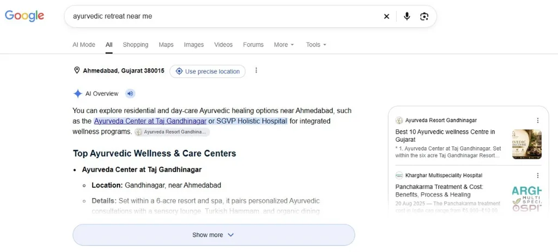Expand AI Overview with Show more
558x252 pixels.
coord(214,235)
